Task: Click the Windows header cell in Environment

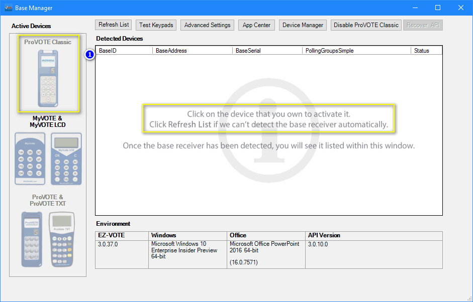Action: 187,236
